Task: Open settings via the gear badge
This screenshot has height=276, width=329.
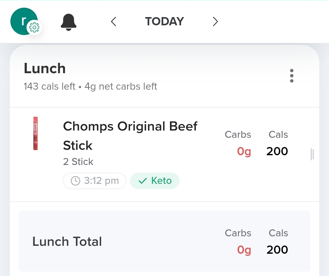Action: [x=34, y=28]
